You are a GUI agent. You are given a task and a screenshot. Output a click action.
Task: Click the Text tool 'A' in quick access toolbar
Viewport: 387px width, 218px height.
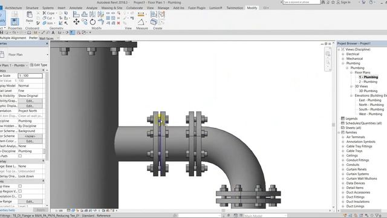pyautogui.click(x=53, y=32)
